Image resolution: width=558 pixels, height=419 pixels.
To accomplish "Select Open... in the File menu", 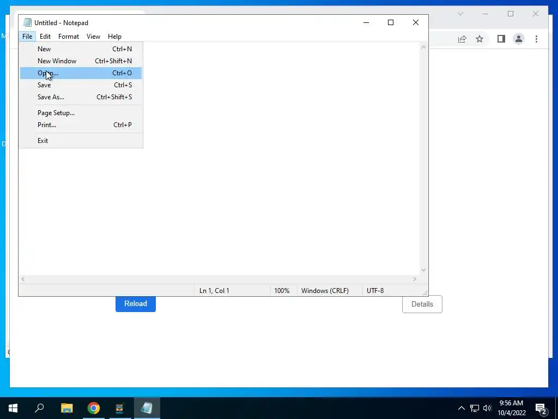I will [81, 73].
